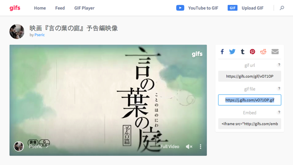
Task: Click the GIF title text
Action: pyautogui.click(x=73, y=28)
